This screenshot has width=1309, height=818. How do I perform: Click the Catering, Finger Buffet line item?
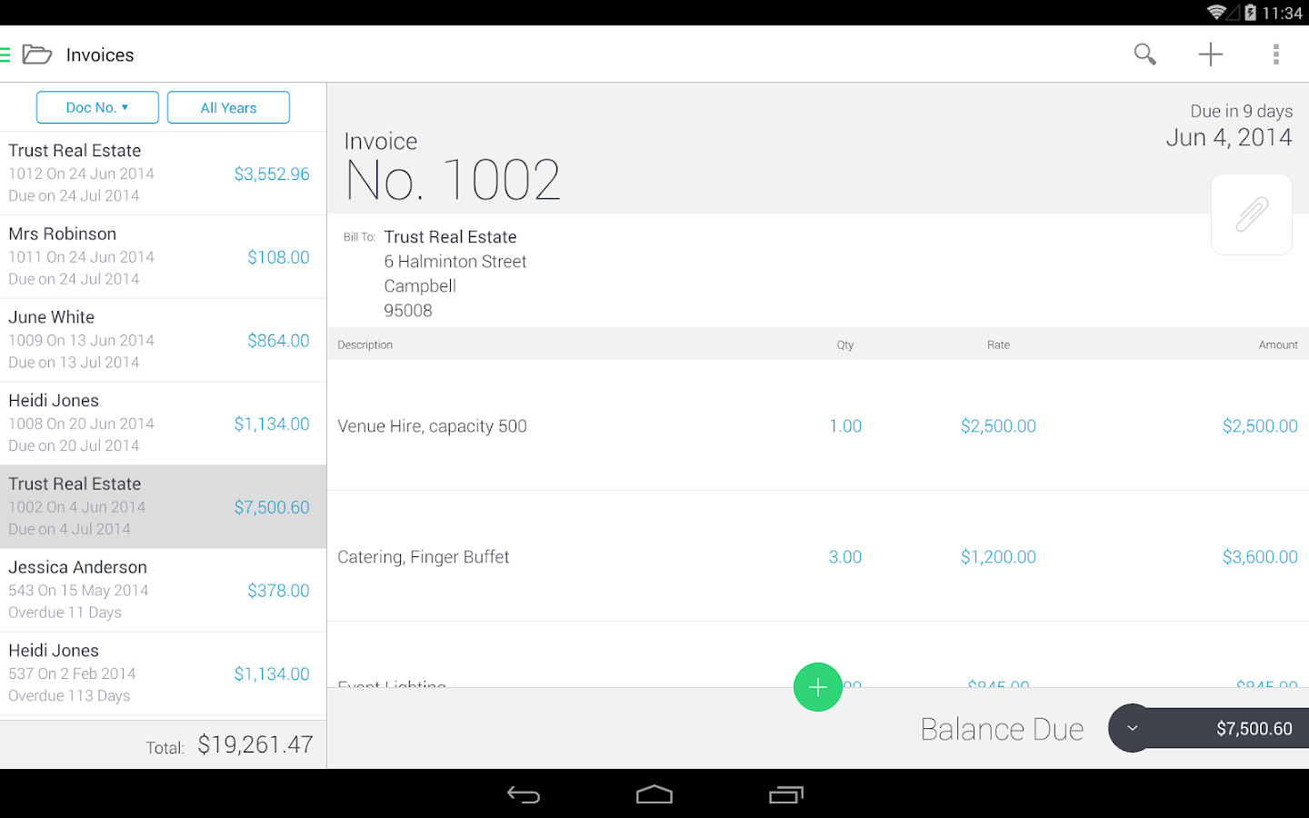[424, 556]
